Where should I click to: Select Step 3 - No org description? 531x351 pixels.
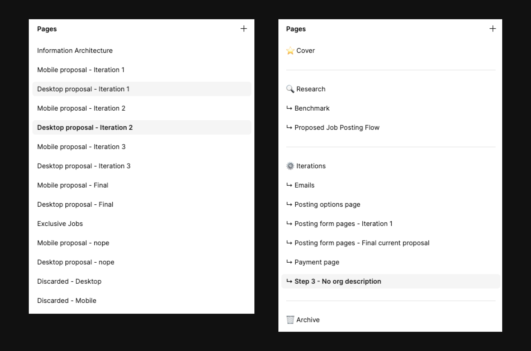click(x=337, y=281)
